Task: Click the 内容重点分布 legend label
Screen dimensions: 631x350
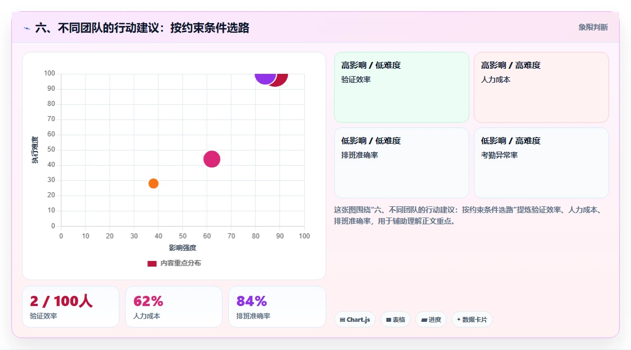Action: (180, 263)
